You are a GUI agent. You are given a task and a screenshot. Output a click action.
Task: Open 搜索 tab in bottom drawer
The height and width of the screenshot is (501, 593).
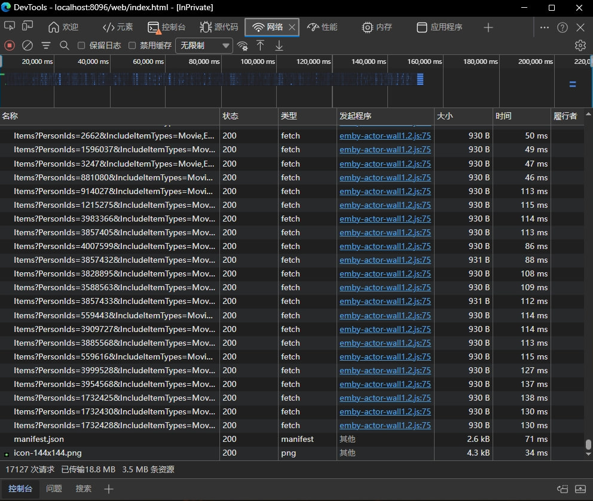click(x=83, y=489)
